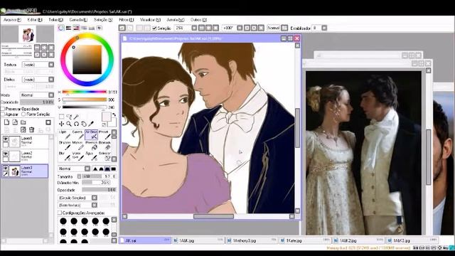Image resolution: width=455 pixels, height=256 pixels.
Task: Open the Efeito dropdown
Action: coord(51,79)
